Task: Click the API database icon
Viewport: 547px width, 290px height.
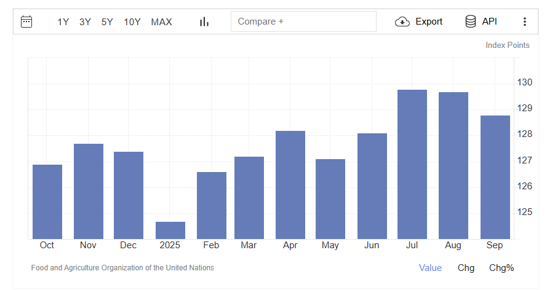Action: pos(471,22)
